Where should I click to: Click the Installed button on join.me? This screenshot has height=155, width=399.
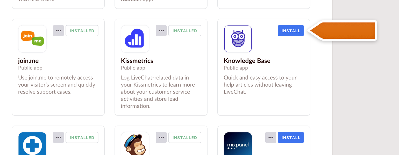pyautogui.click(x=82, y=31)
